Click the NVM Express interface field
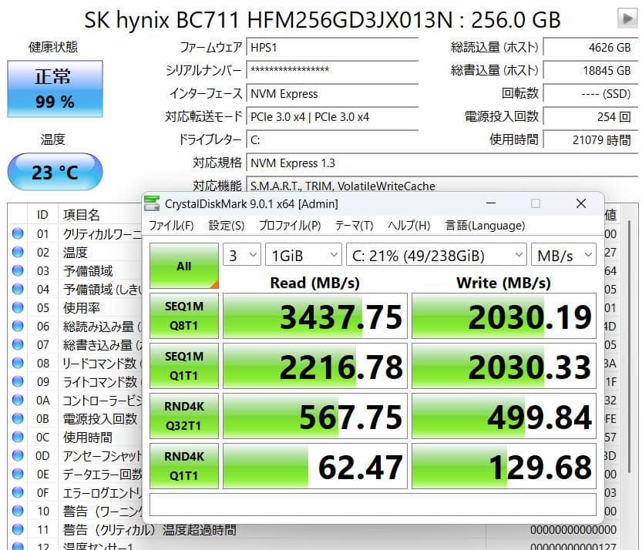 pos(332,93)
